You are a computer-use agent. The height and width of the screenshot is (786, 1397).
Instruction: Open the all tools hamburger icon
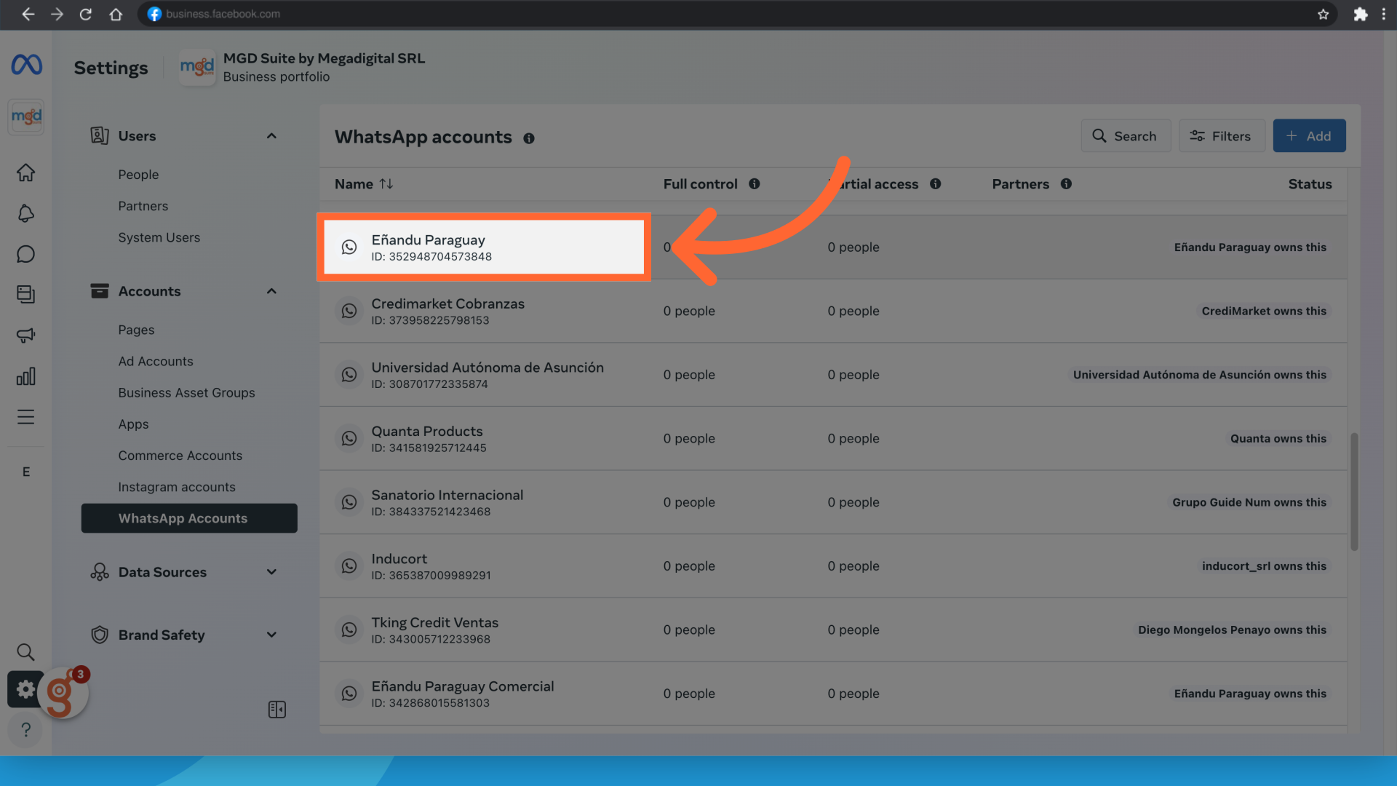point(25,417)
